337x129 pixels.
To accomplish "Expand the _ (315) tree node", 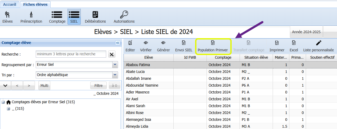I will point(8,108).
